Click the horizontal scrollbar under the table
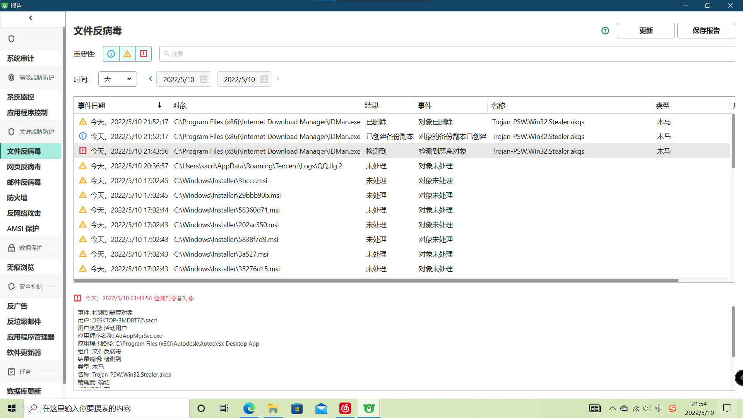Image resolution: width=743 pixels, height=418 pixels. click(376, 280)
